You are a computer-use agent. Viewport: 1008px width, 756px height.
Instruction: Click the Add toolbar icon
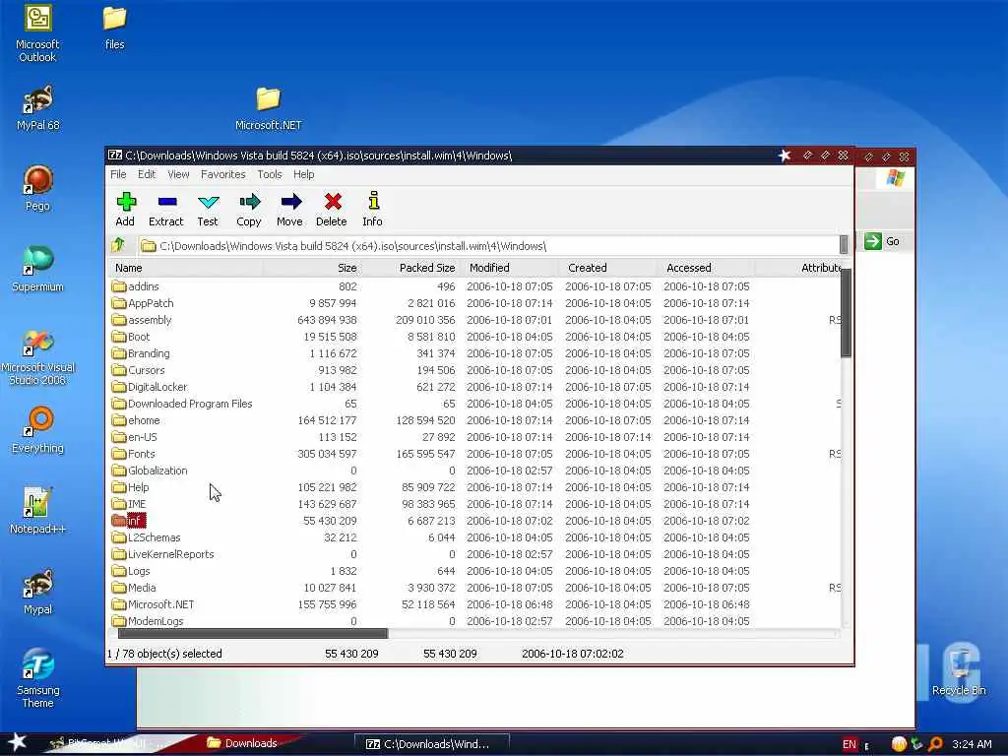125,210
